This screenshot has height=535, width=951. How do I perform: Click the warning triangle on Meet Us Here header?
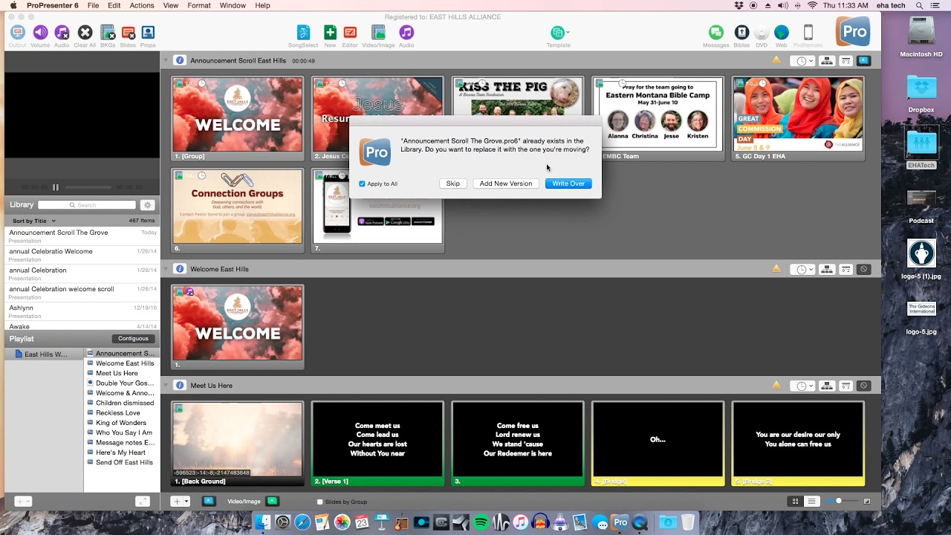click(776, 386)
